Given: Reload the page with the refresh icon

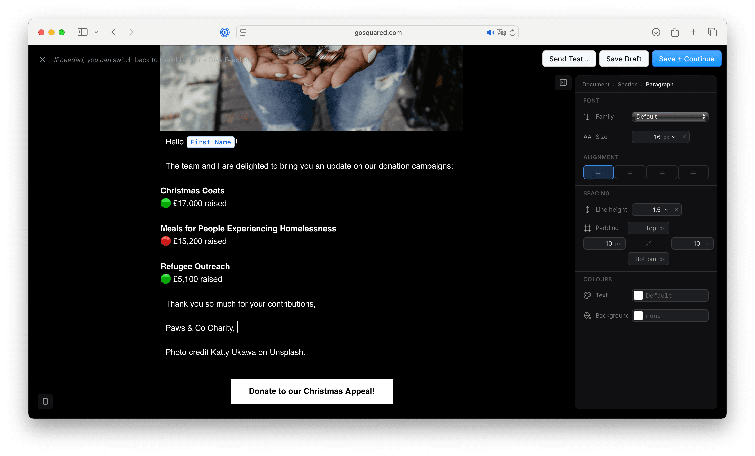Looking at the screenshot, I should (512, 32).
